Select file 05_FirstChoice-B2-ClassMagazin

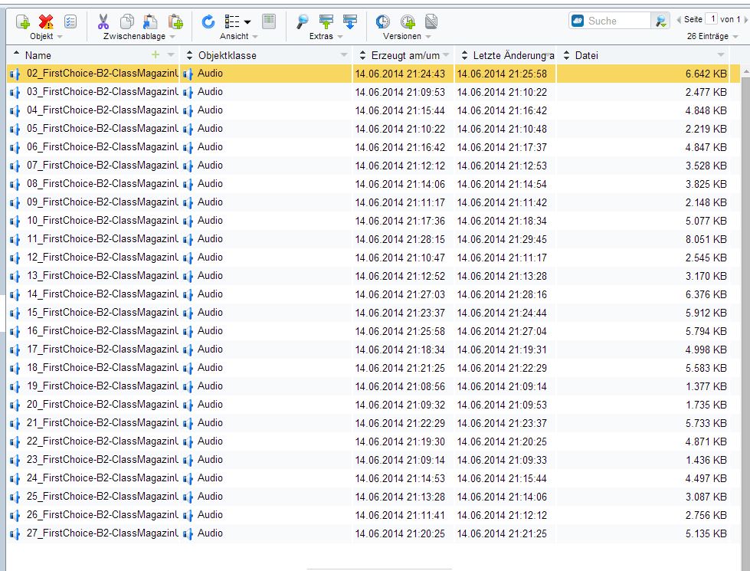(103, 129)
